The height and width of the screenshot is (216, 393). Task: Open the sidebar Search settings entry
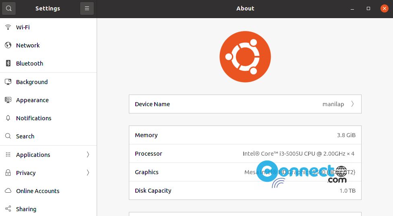(x=48, y=136)
